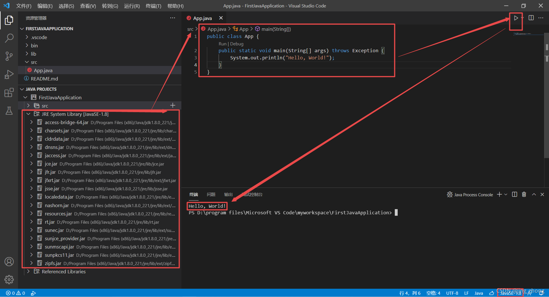This screenshot has width=549, height=297.
Task: Expand rt.jar library entry
Action: click(x=31, y=222)
